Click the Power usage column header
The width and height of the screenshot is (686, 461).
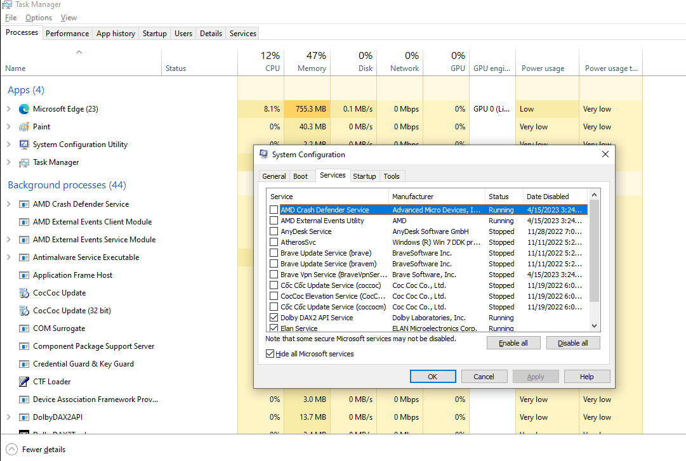point(547,62)
